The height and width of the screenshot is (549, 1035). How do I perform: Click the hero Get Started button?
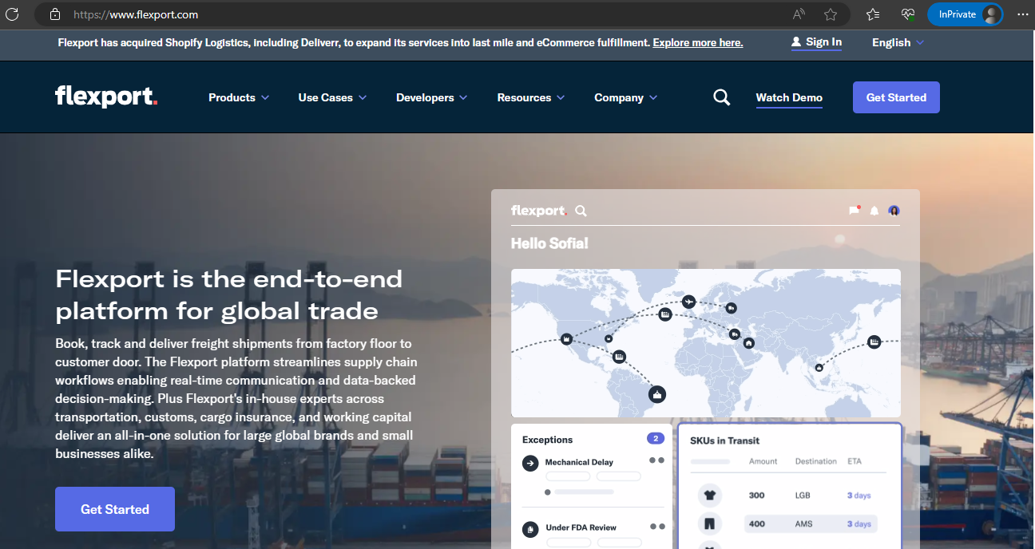(115, 509)
